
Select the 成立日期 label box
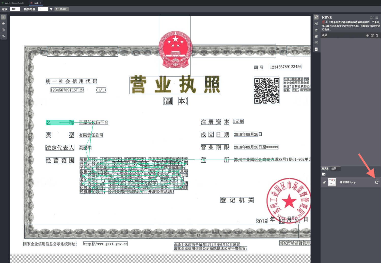click(215, 135)
